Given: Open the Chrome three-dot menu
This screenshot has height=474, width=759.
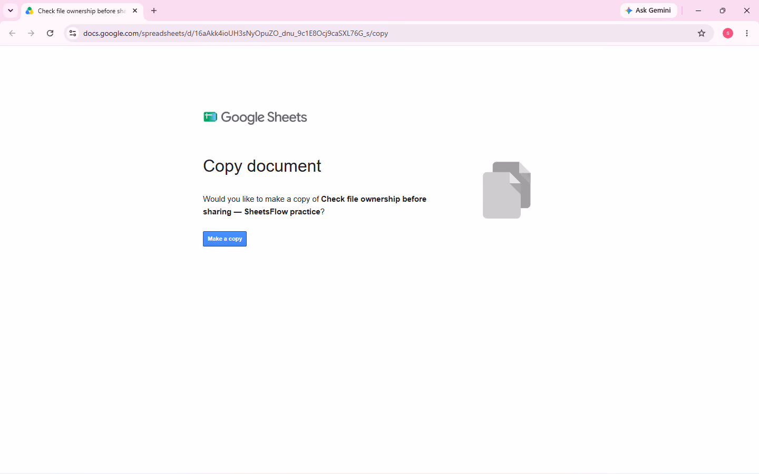Looking at the screenshot, I should pos(747,33).
